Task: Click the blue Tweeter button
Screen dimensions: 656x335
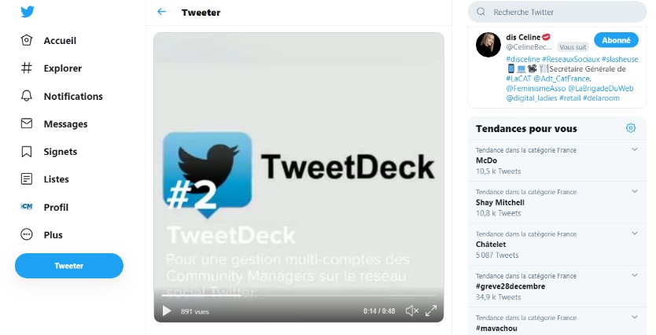Action: (69, 266)
